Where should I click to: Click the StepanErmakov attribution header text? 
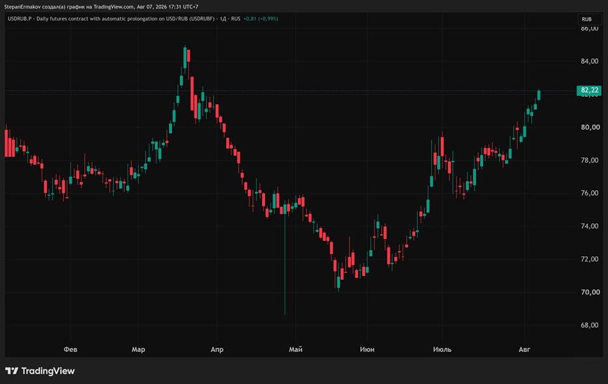tap(101, 7)
